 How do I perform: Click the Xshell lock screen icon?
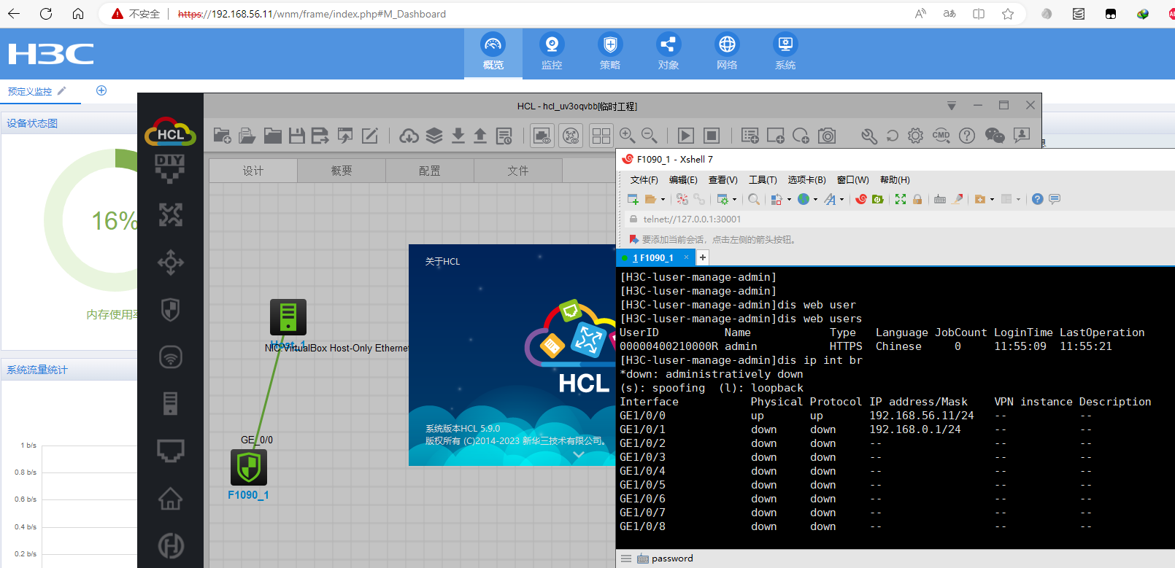click(x=917, y=199)
